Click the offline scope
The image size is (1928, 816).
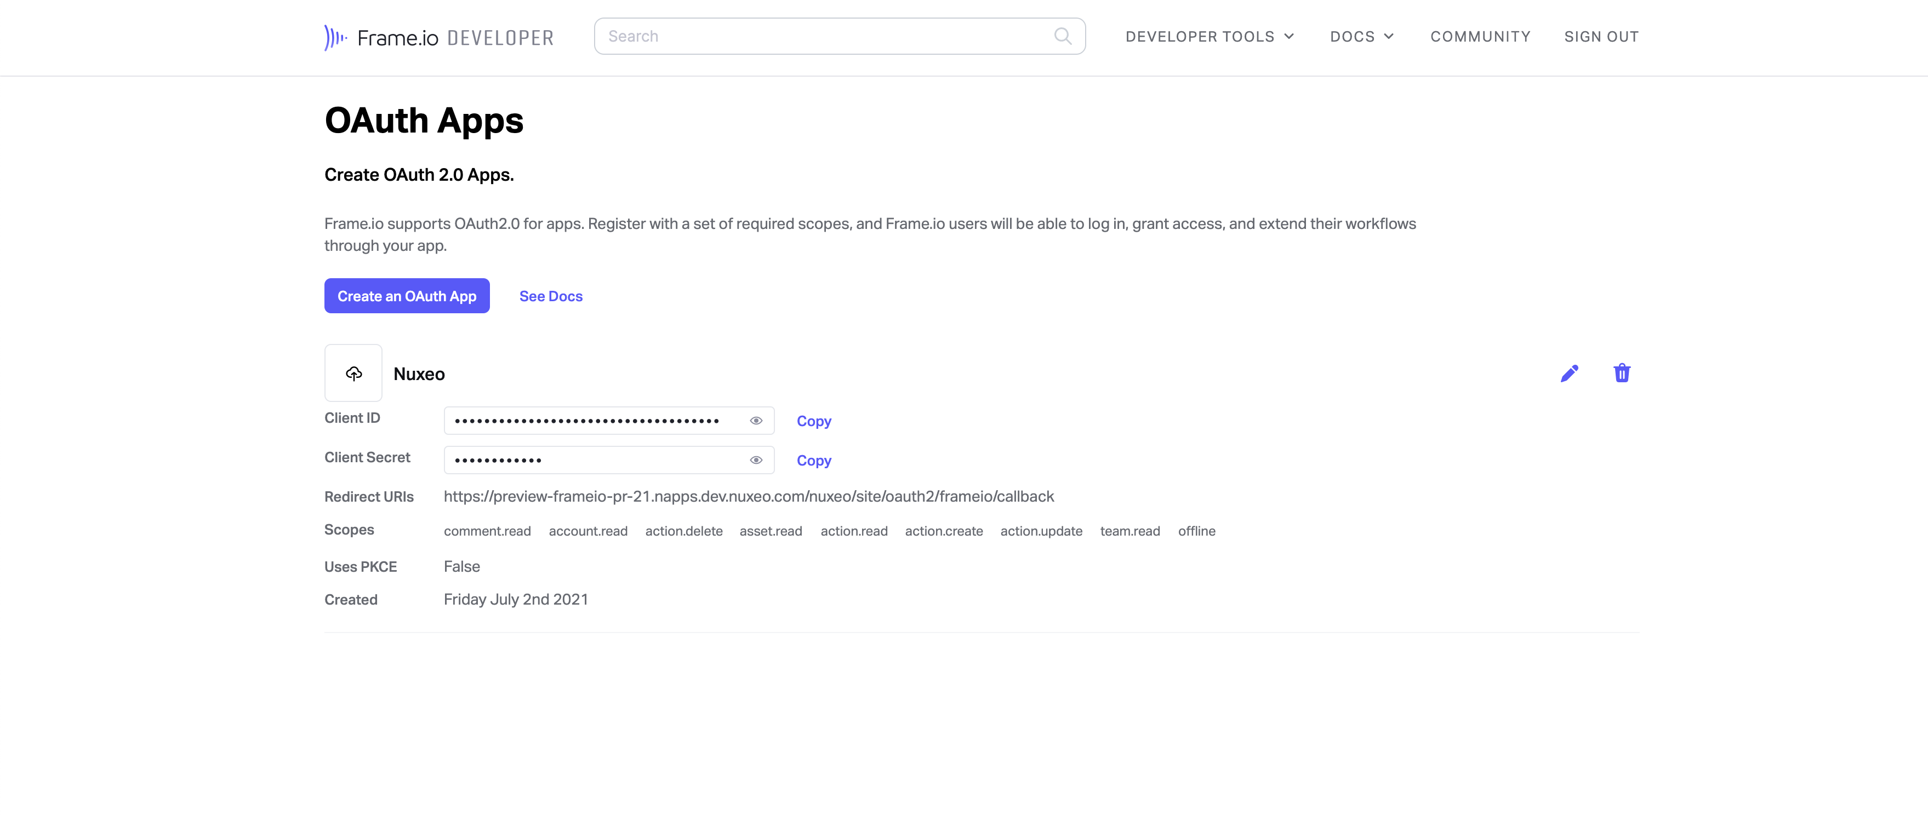point(1196,531)
